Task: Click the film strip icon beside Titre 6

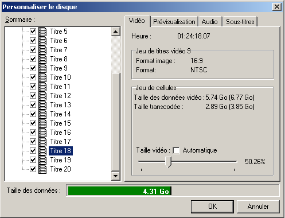Action: 42,41
